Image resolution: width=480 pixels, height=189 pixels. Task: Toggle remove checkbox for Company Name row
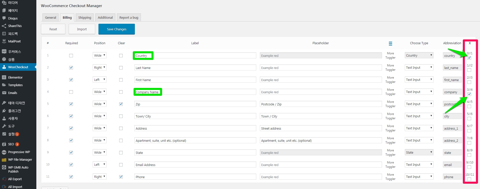click(469, 94)
